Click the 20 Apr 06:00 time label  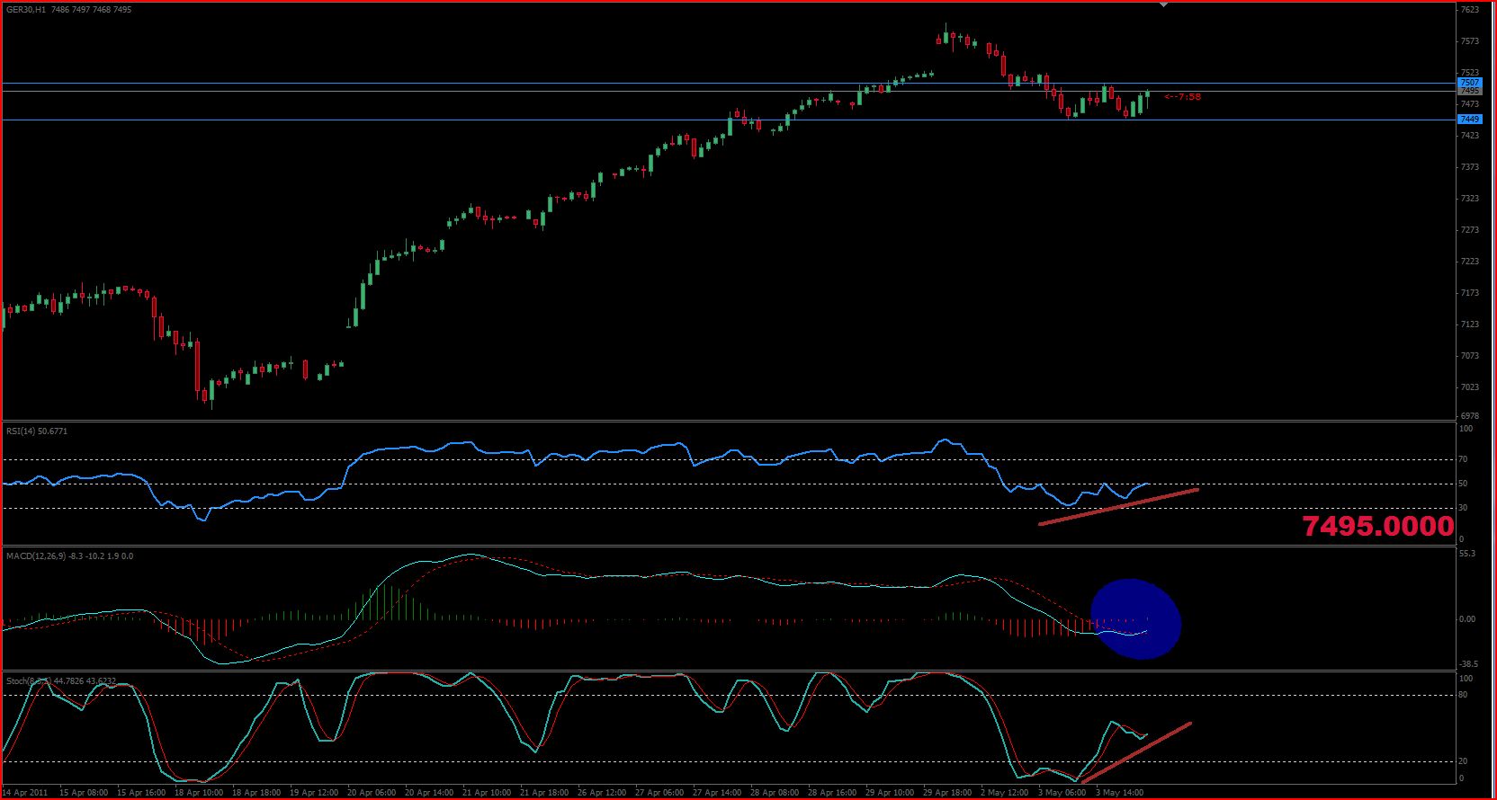[372, 793]
